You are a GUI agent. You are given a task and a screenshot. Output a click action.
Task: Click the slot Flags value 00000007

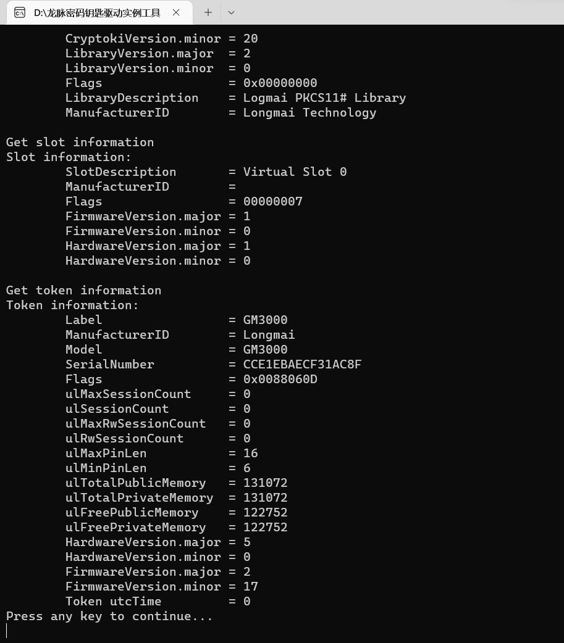(x=272, y=201)
